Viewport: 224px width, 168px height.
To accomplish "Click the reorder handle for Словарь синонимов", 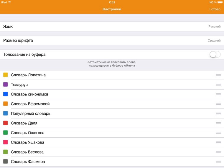I will (218, 94).
